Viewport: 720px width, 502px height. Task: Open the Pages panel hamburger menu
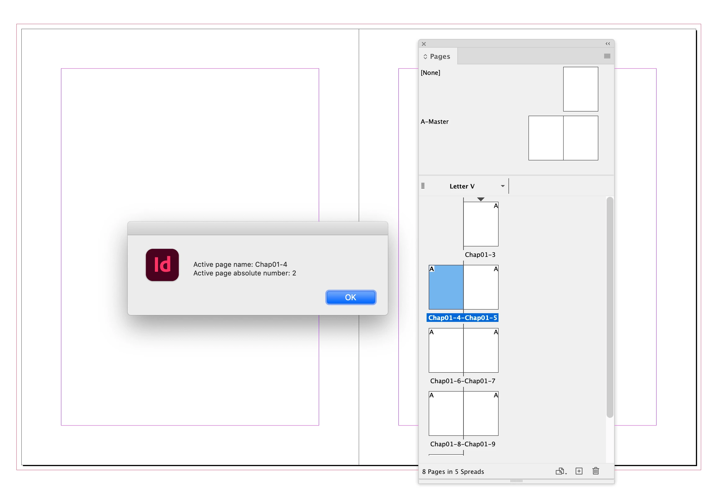pos(607,56)
